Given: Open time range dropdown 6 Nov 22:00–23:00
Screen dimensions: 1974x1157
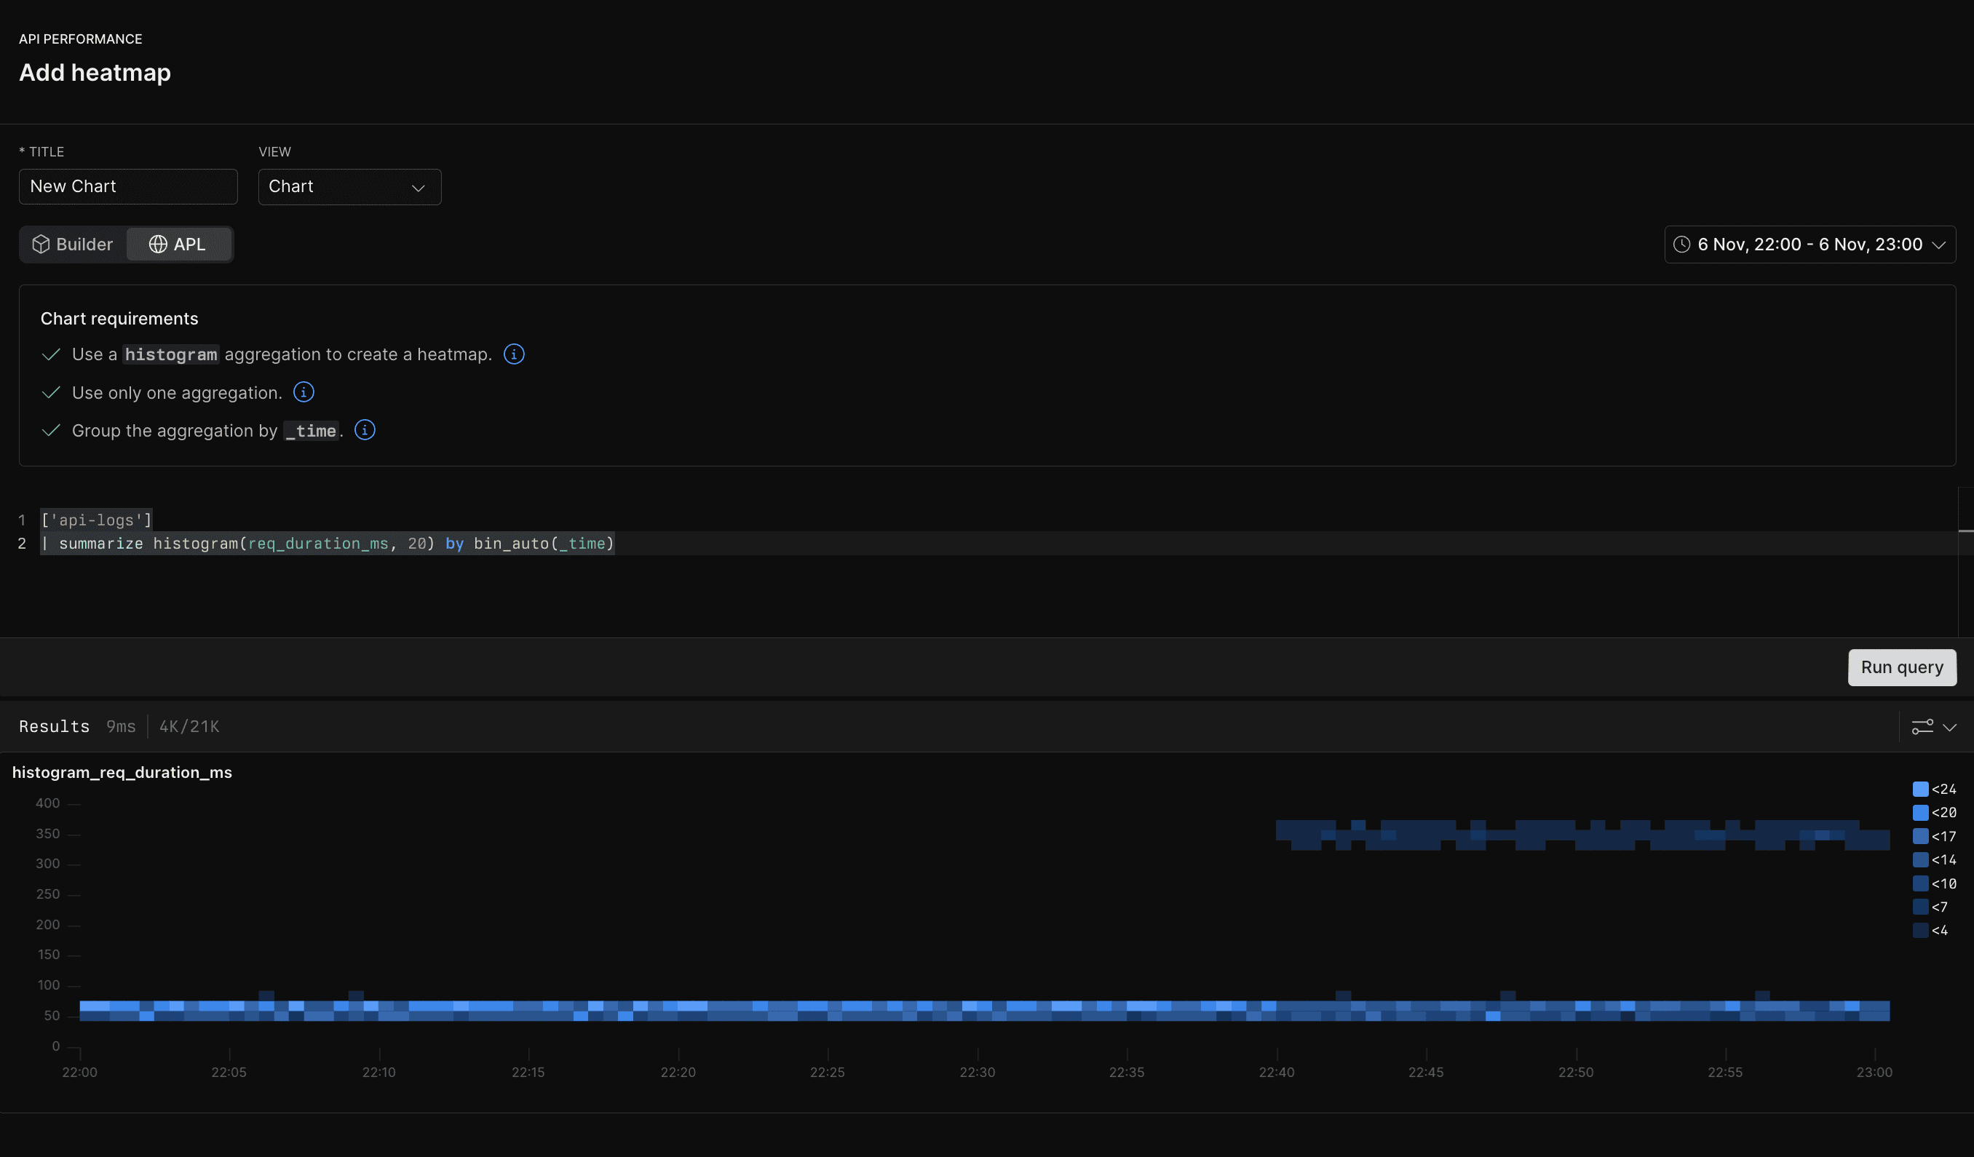Looking at the screenshot, I should tap(1809, 244).
